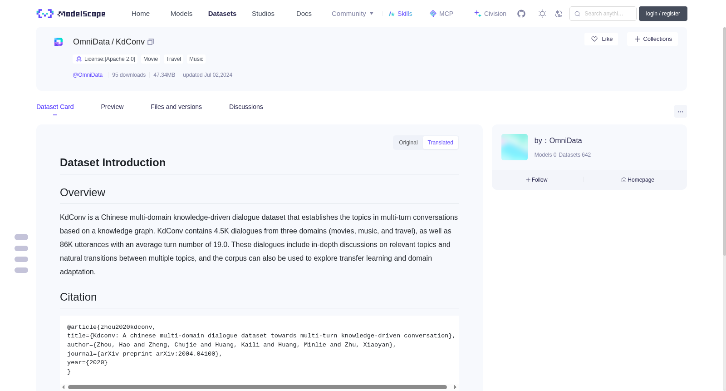This screenshot has height=391, width=726.
Task: Click the License Apache 2.0 tag
Action: 105,59
